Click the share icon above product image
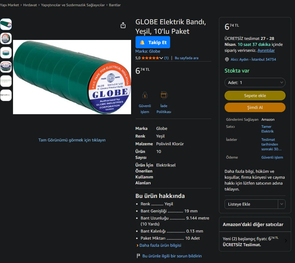Screen dimensions: 295x263 [123, 25]
